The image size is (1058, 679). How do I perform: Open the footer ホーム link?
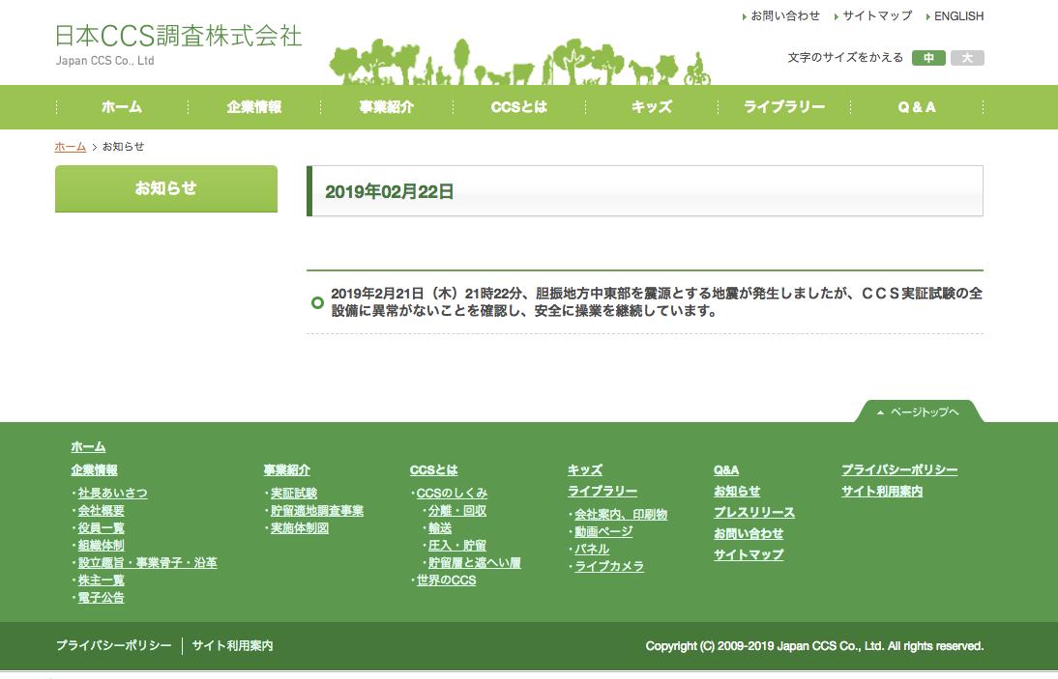pyautogui.click(x=88, y=446)
